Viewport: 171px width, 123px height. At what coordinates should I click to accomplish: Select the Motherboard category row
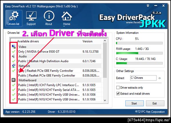tap(56, 80)
